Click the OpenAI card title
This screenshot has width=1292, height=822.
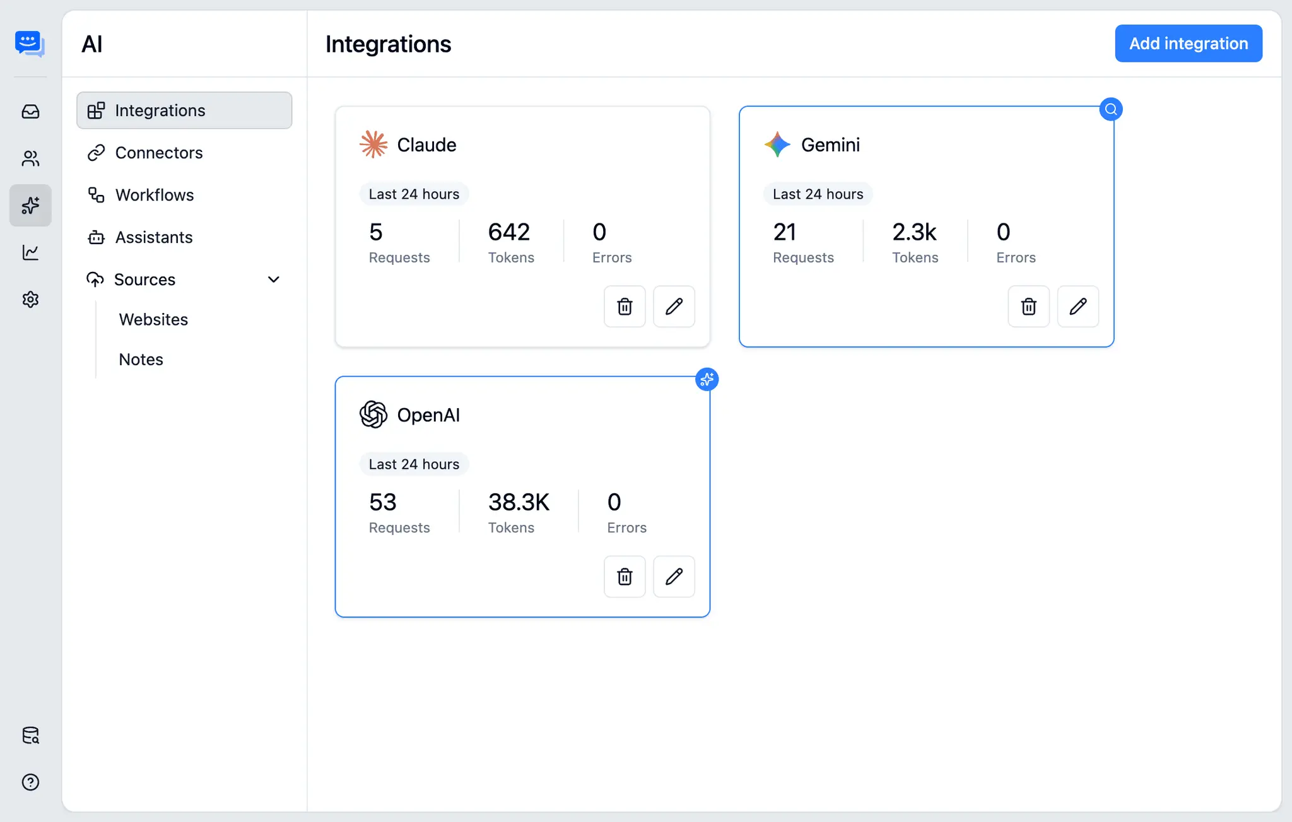pyautogui.click(x=428, y=415)
